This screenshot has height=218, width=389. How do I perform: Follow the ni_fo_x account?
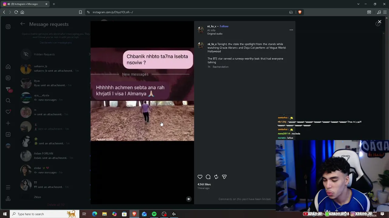click(x=224, y=26)
